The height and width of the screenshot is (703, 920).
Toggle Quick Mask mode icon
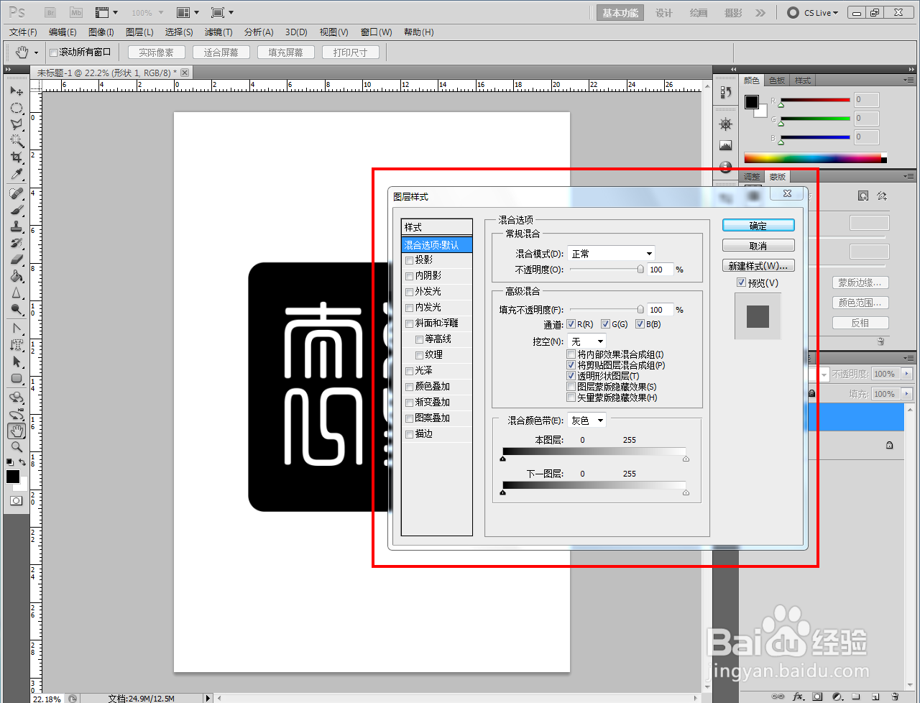[16, 500]
